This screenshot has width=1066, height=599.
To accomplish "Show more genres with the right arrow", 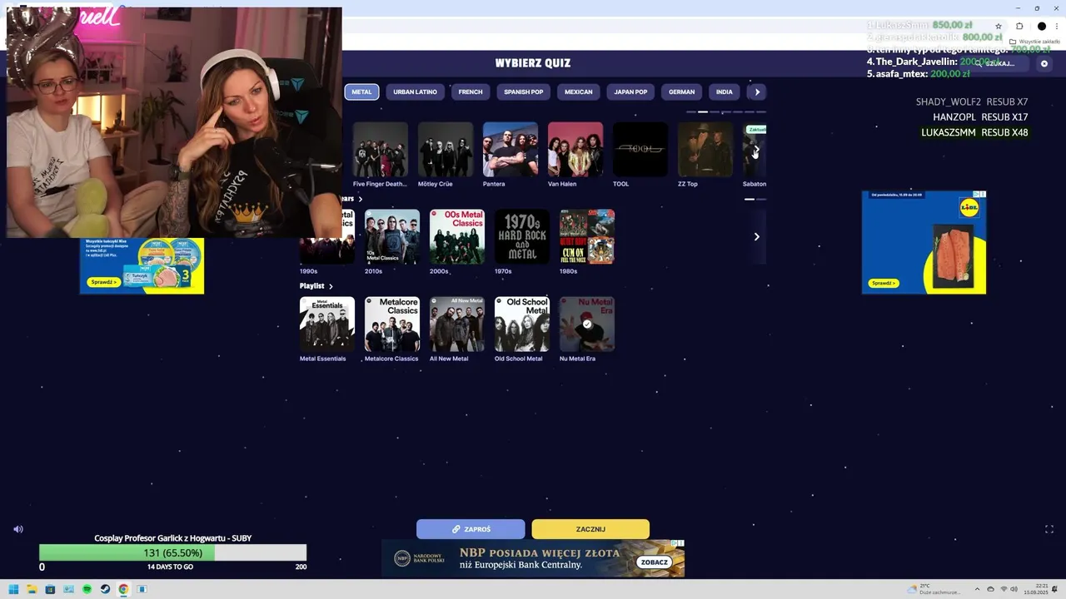I will [x=757, y=92].
